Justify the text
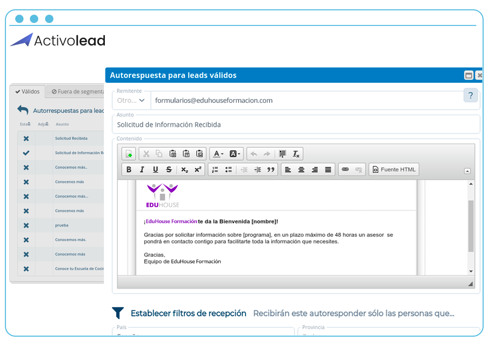 tap(328, 169)
